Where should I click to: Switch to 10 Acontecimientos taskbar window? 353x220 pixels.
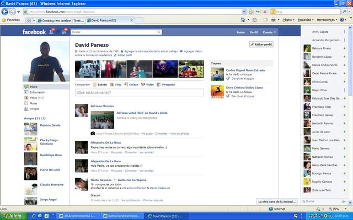tap(77, 216)
